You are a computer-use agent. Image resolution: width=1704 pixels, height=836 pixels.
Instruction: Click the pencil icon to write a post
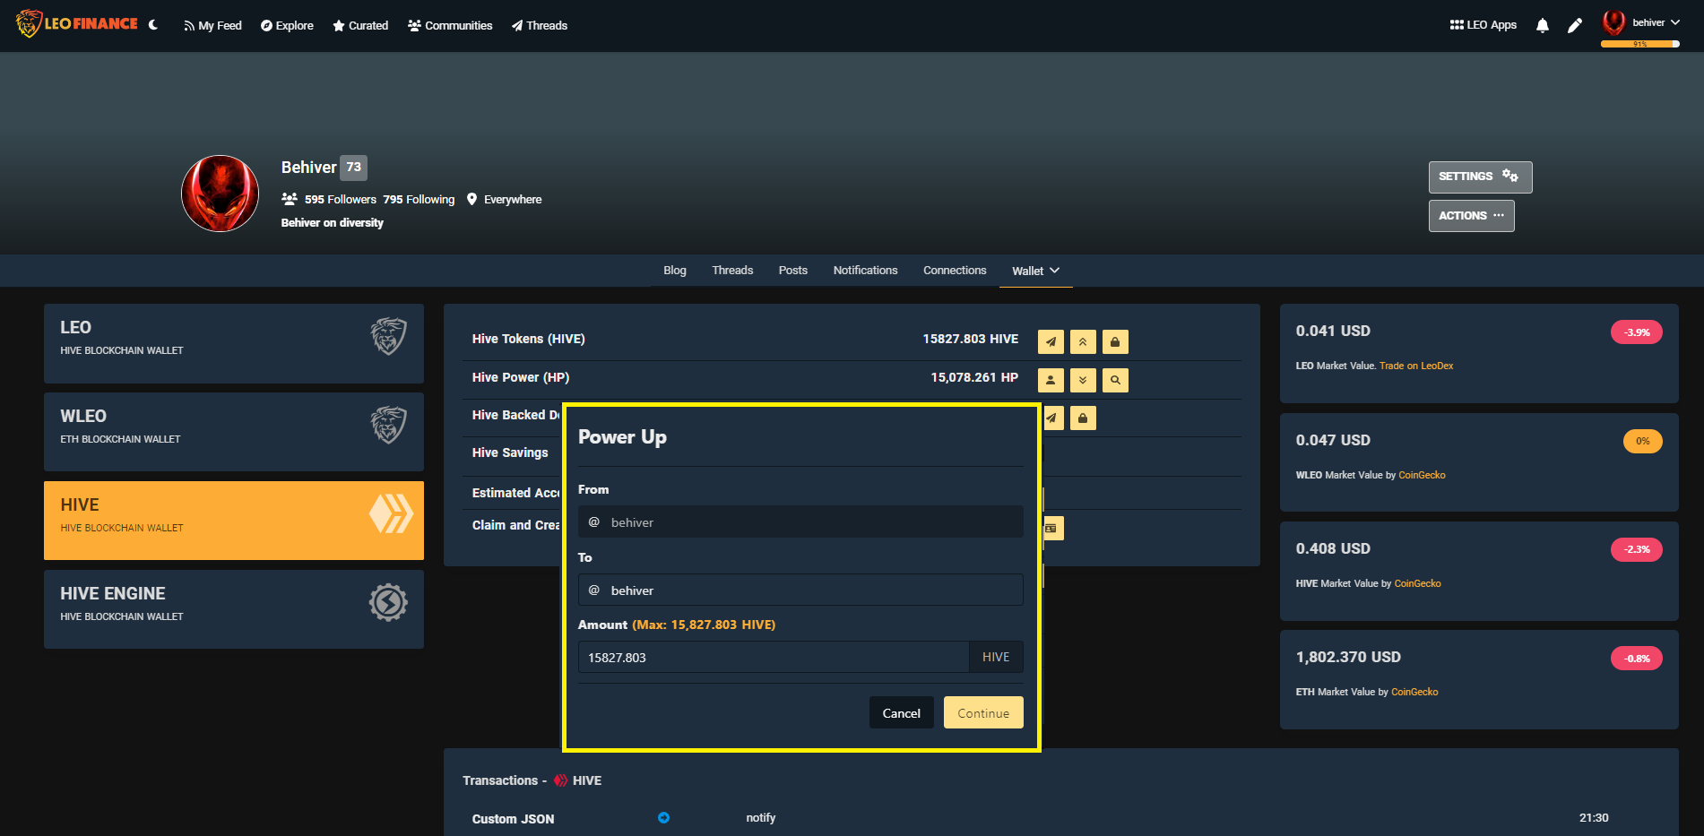[1575, 25]
